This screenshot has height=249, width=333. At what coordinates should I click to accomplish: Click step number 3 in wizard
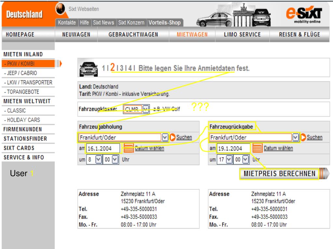coord(122,68)
